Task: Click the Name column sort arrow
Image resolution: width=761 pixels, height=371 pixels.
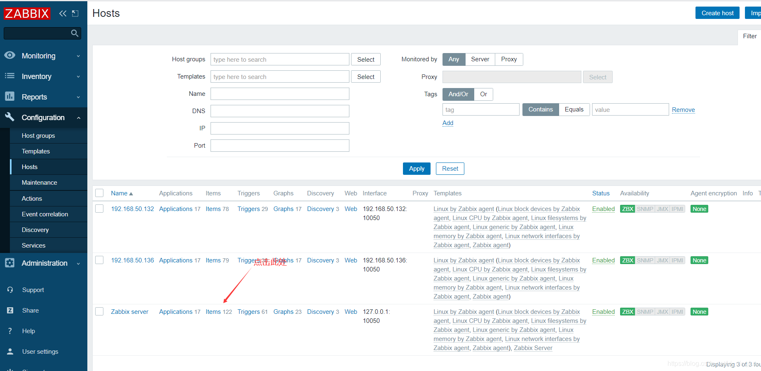Action: pyautogui.click(x=131, y=194)
